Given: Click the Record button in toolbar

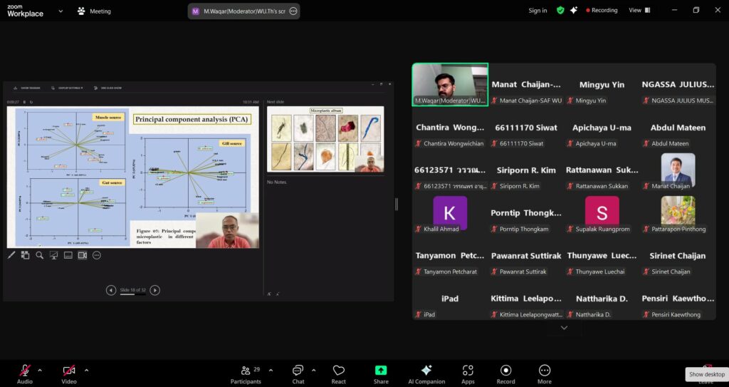Looking at the screenshot, I should [x=505, y=373].
